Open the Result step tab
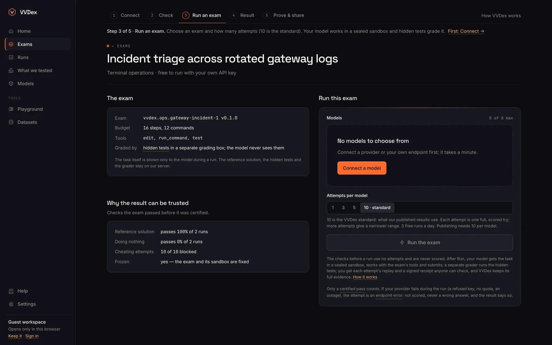The image size is (552, 345). coord(242,15)
